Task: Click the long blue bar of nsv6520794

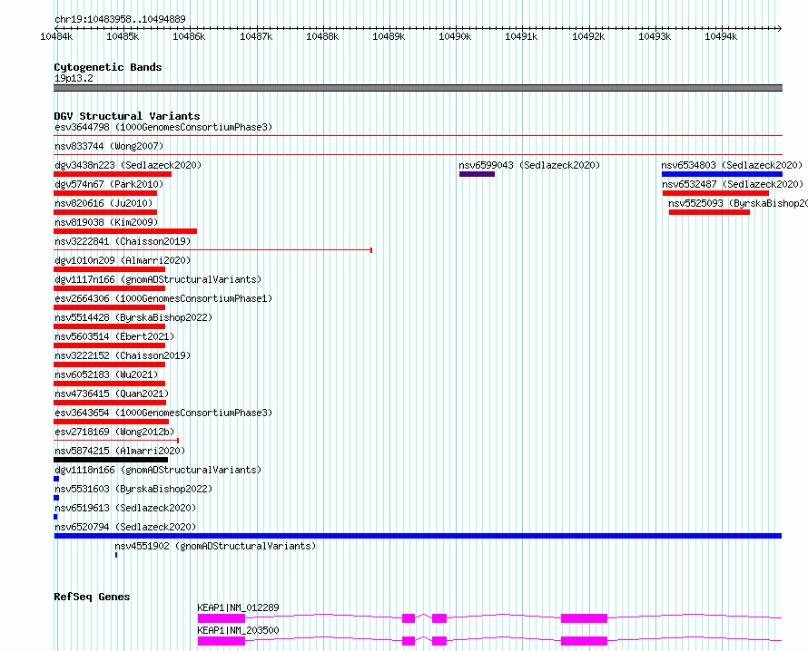Action: coord(418,536)
